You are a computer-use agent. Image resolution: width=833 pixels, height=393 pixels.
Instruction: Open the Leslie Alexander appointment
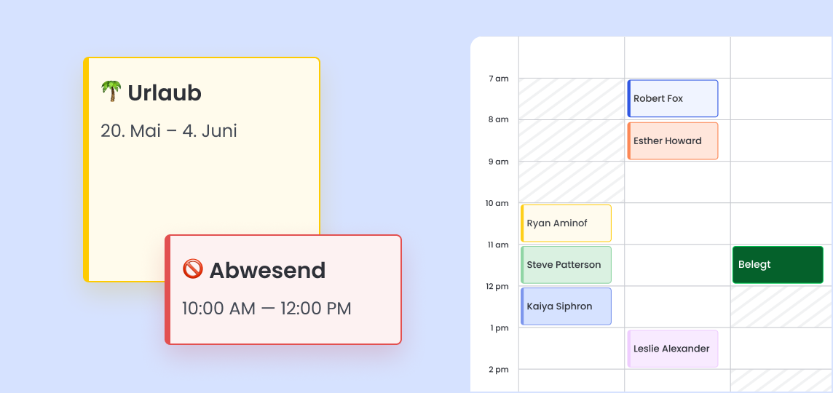coord(673,349)
